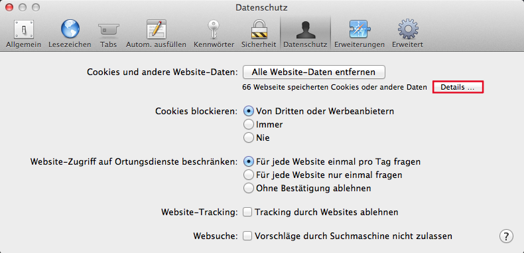Click 'Cookies und andere Website-Daten:' label
The width and height of the screenshot is (524, 253).
[162, 72]
